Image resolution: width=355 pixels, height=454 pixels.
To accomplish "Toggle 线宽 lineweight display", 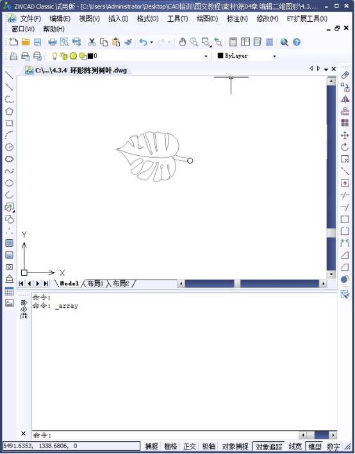I will click(x=295, y=446).
